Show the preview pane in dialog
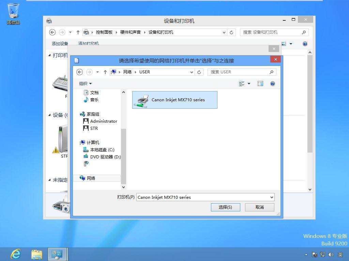The height and width of the screenshot is (261, 349). point(260,84)
